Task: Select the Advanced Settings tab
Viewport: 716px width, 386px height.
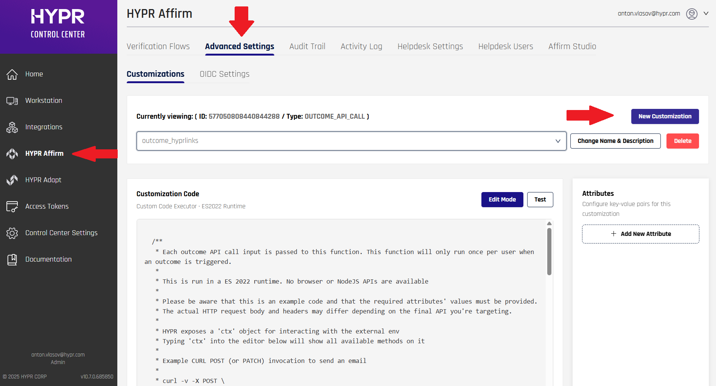Action: pos(240,46)
